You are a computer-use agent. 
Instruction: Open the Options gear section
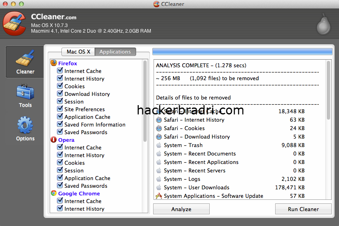[25, 129]
